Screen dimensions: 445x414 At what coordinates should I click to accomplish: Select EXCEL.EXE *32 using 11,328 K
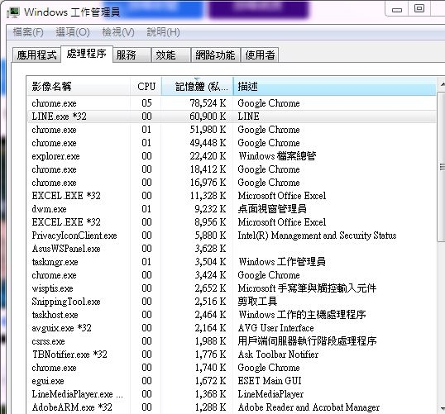[x=232, y=196]
